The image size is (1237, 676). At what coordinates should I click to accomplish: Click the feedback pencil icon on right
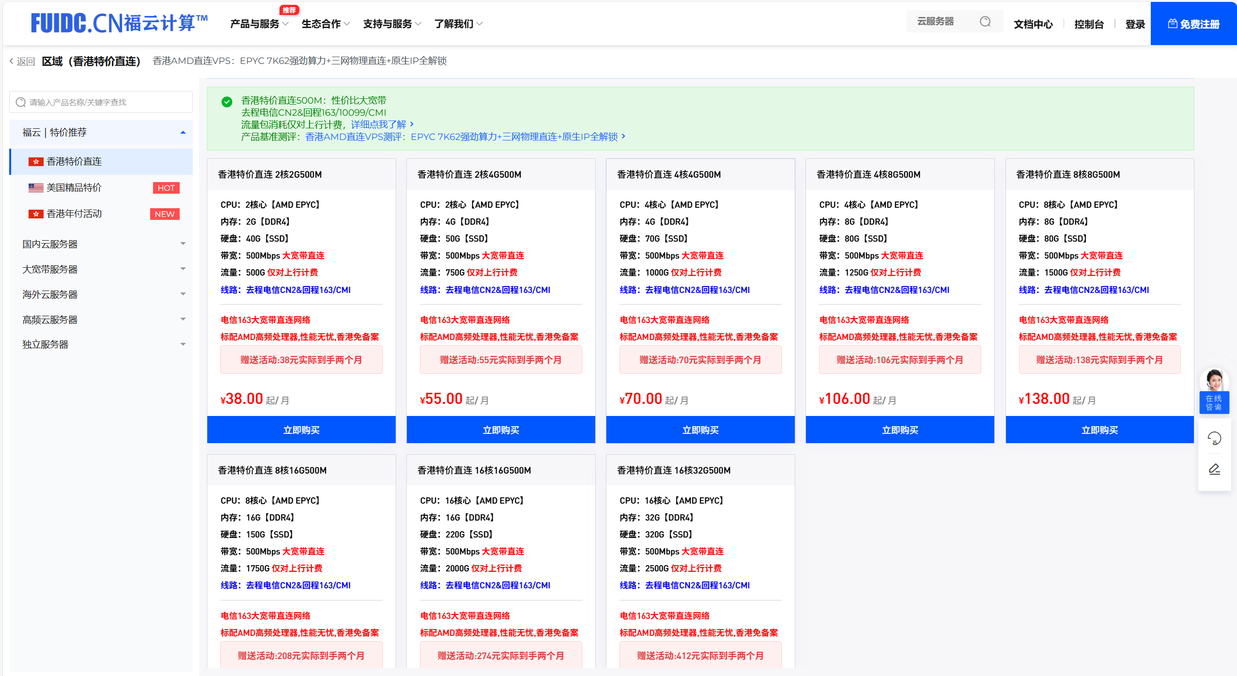click(1214, 469)
